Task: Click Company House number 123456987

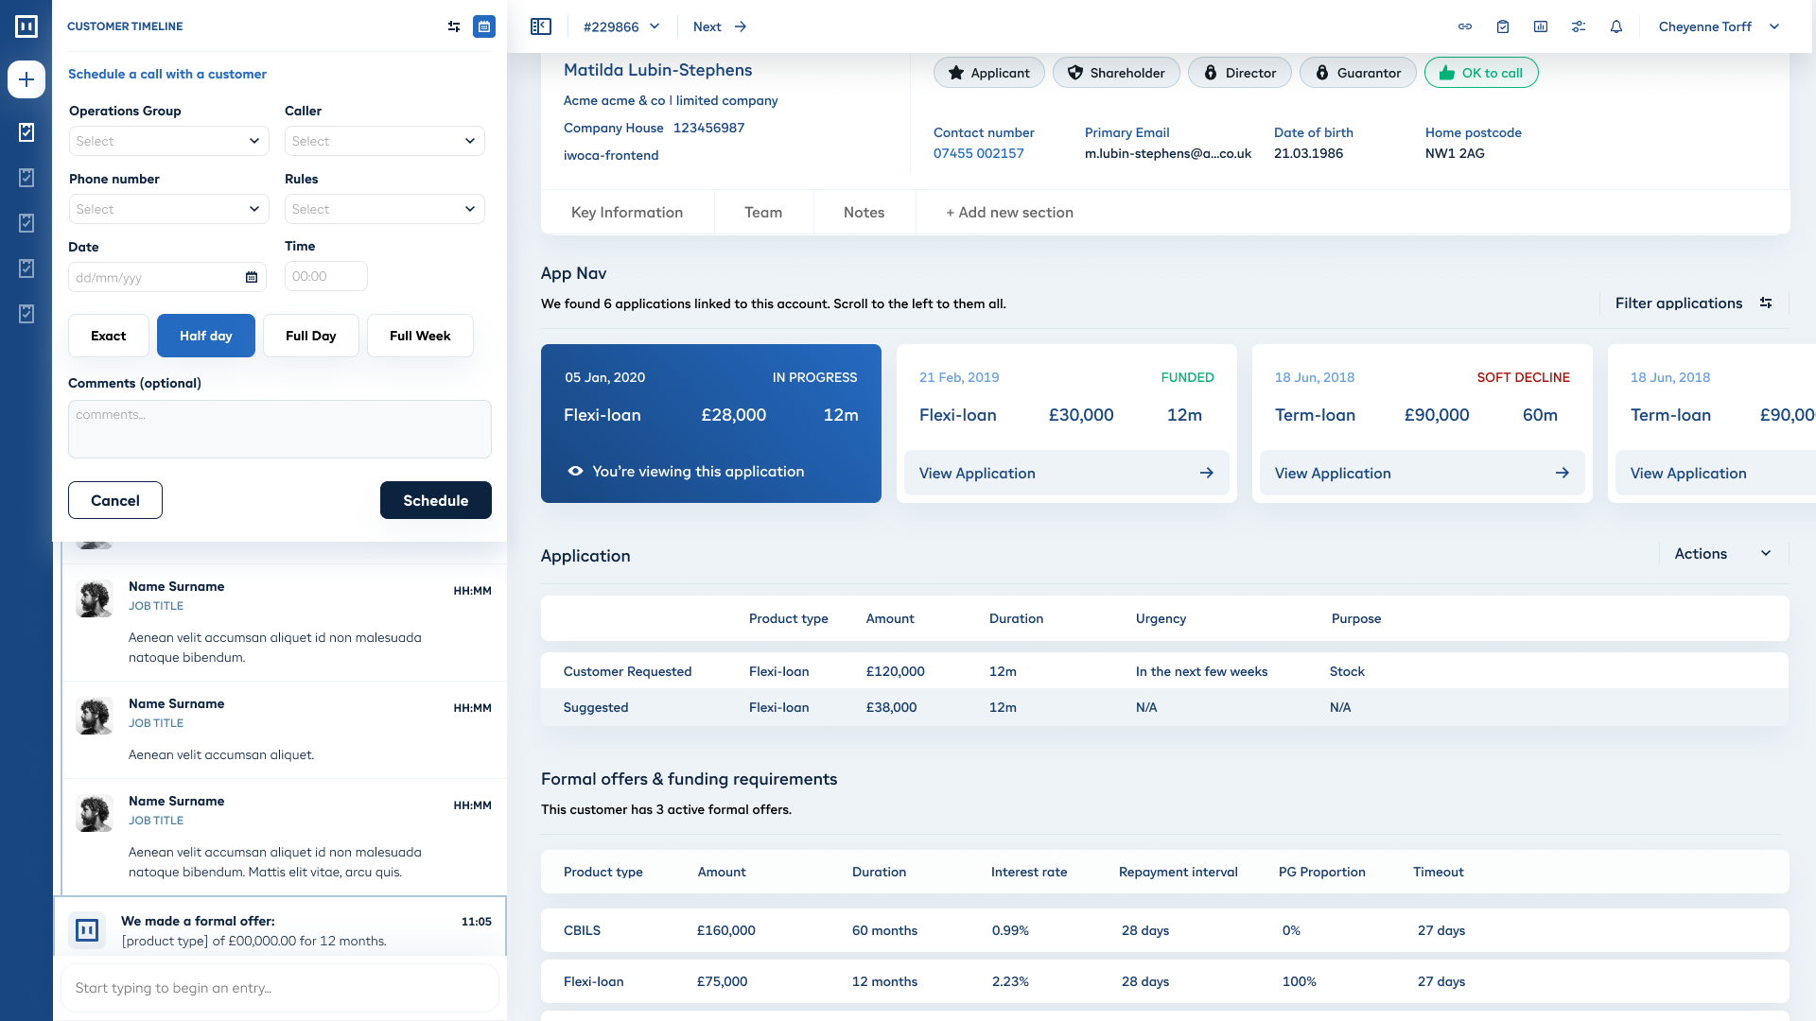Action: (708, 128)
